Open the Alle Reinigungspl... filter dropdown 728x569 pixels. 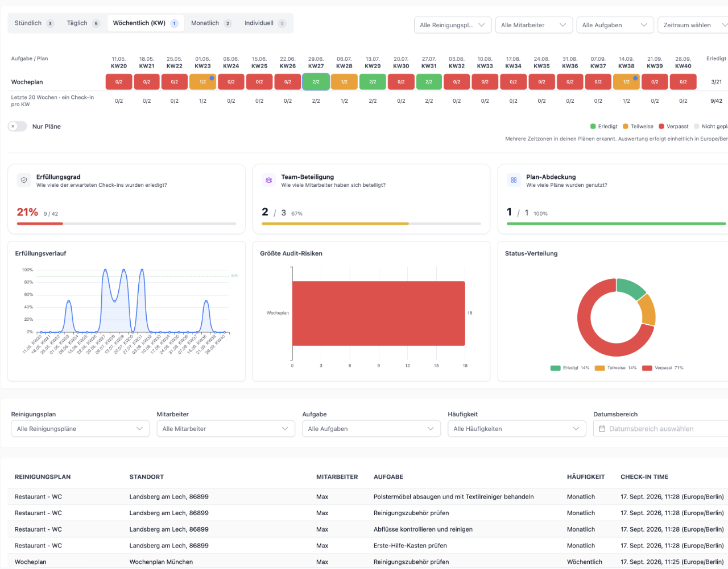453,25
